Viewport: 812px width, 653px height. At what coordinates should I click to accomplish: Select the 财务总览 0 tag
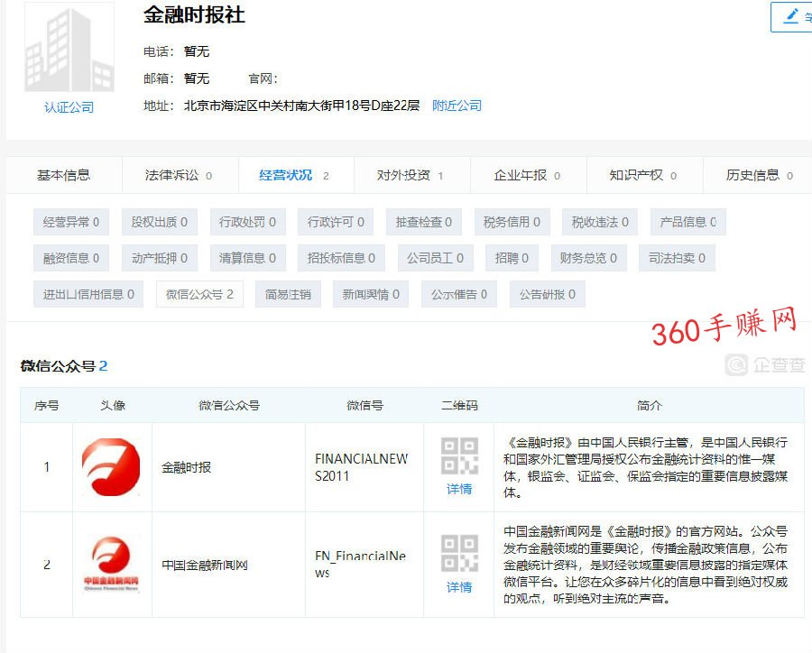tap(589, 258)
